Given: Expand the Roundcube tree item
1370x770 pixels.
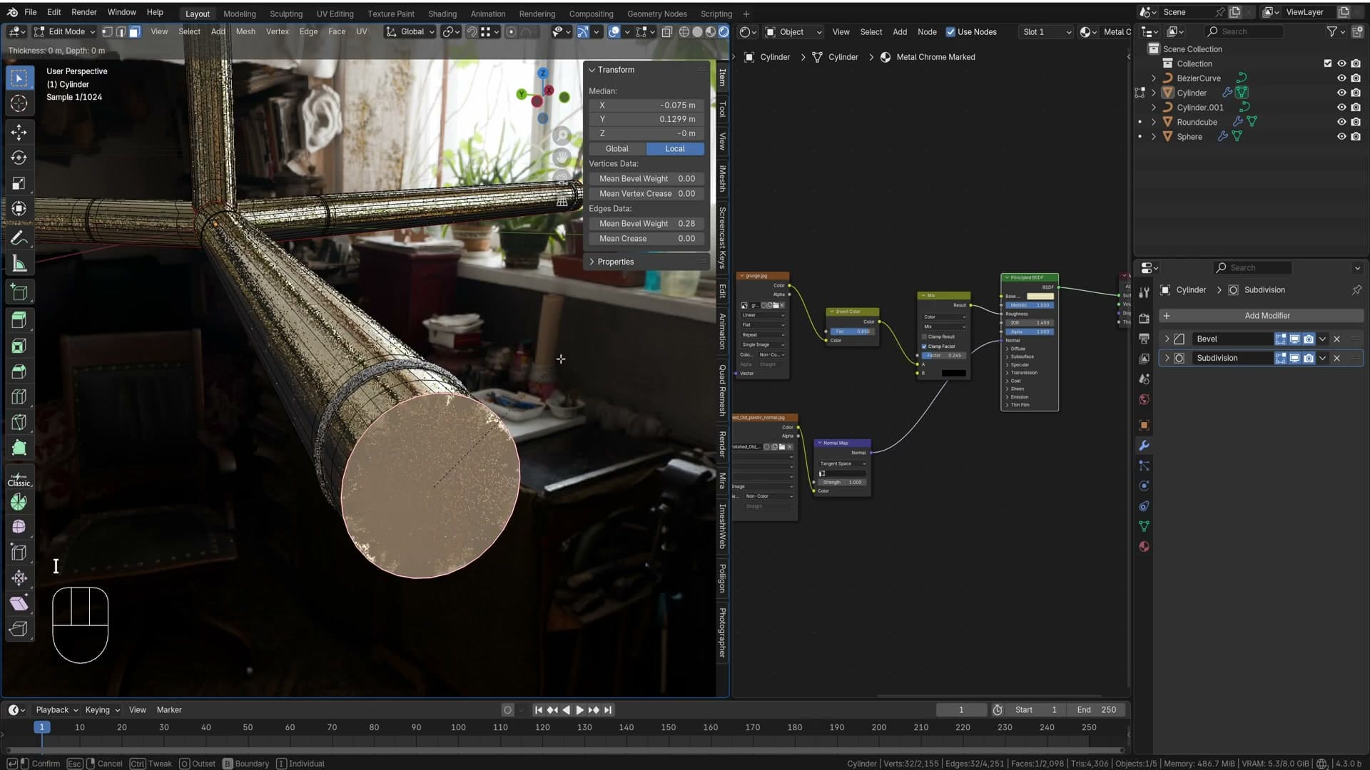Looking at the screenshot, I should click(1153, 122).
